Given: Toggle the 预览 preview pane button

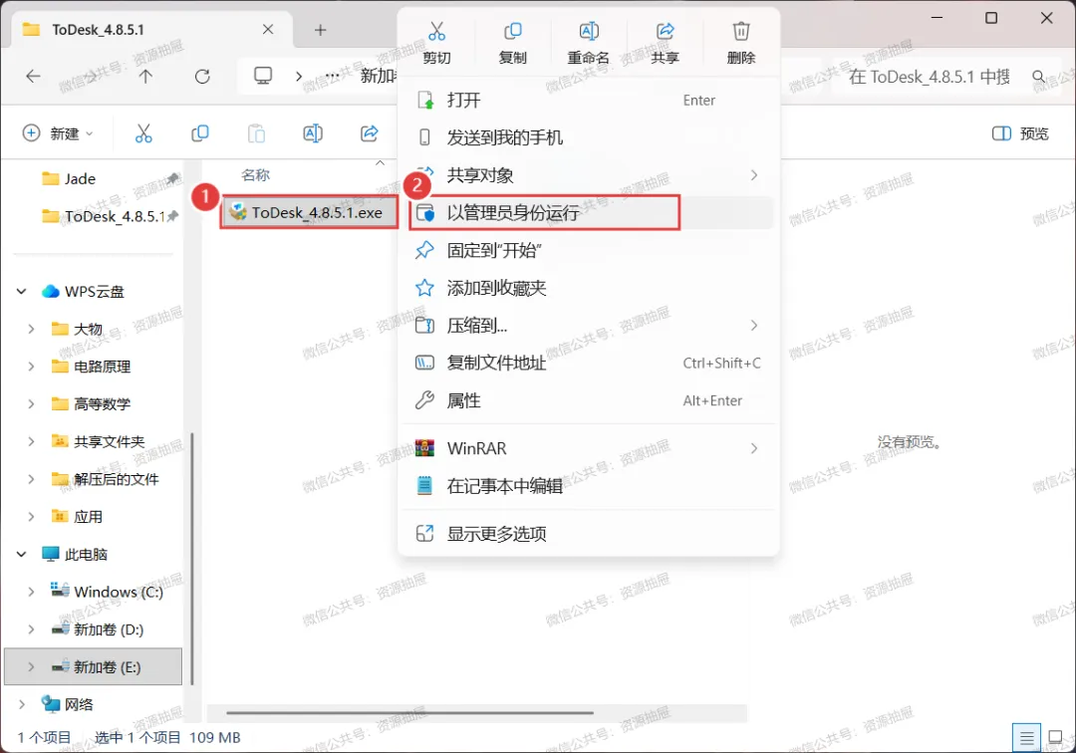Looking at the screenshot, I should 1020,133.
